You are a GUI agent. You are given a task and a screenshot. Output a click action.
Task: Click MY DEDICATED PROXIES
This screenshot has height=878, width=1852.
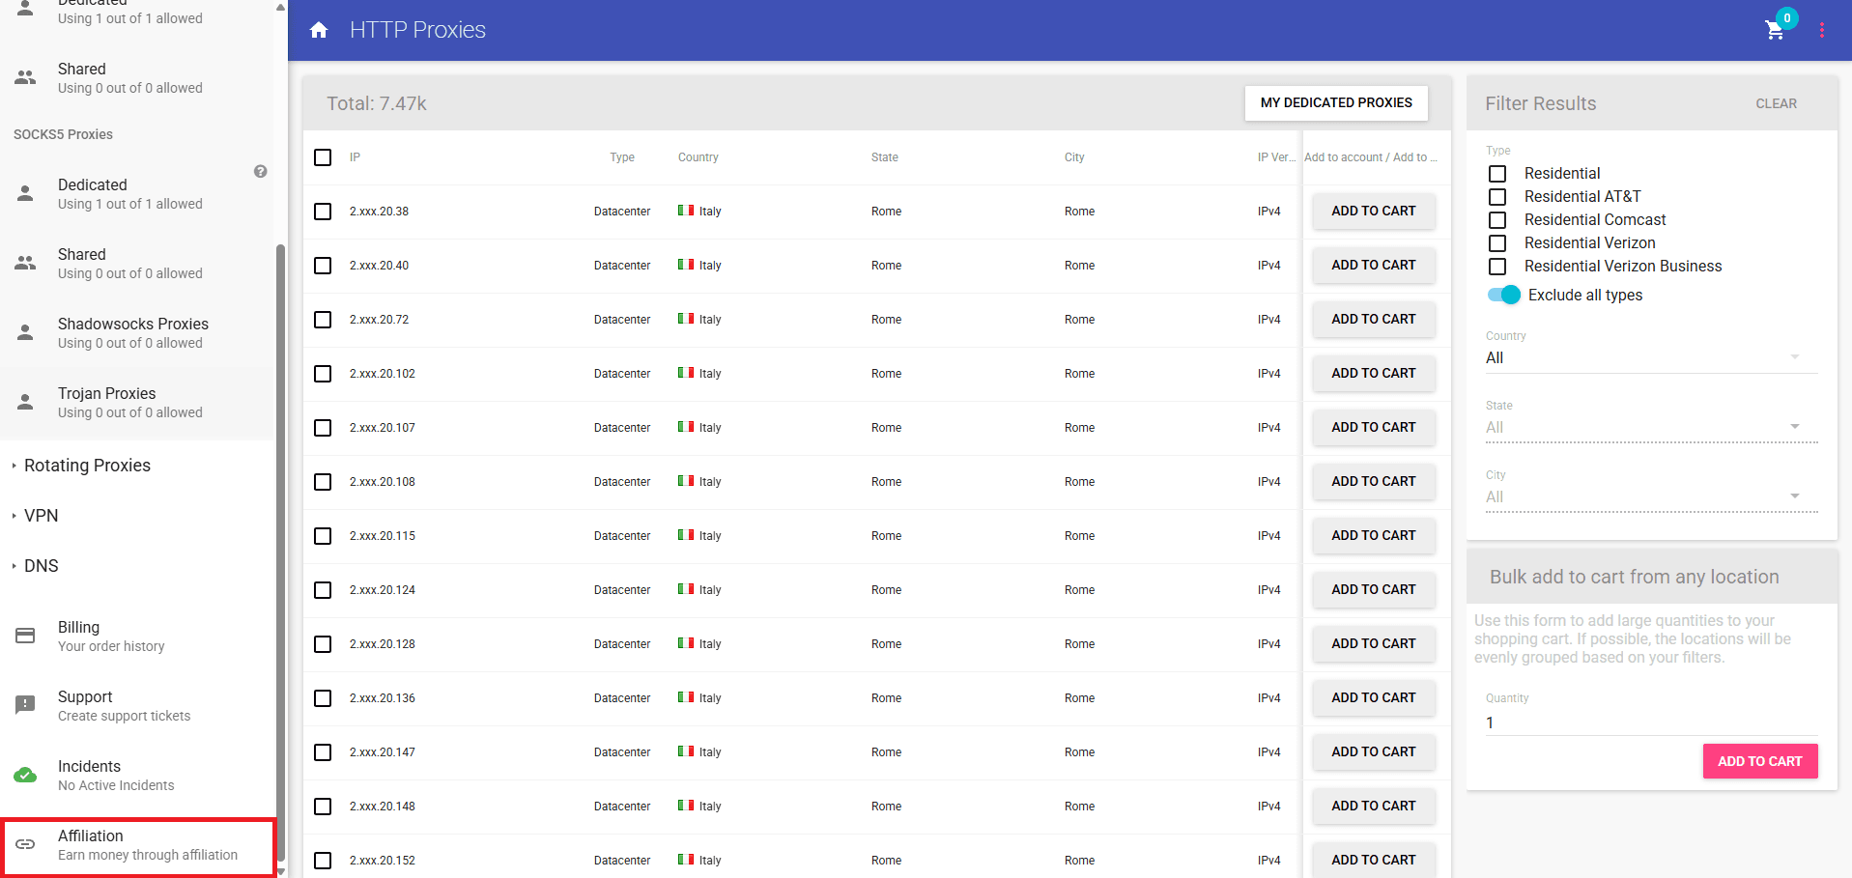coord(1335,102)
